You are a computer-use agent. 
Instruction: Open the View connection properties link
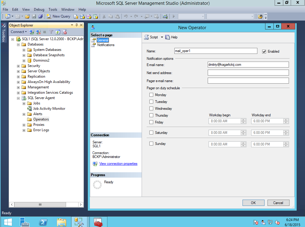point(118,164)
